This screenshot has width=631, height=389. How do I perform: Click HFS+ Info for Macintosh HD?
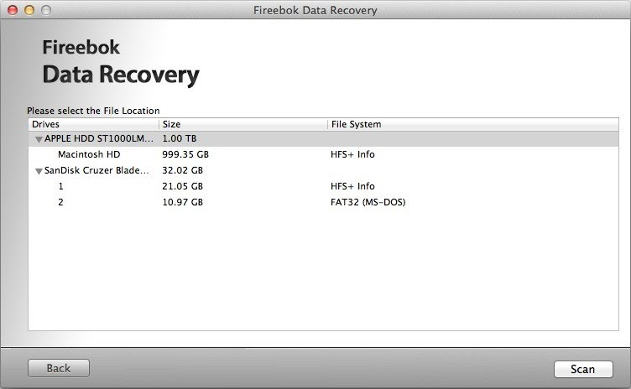tap(352, 154)
